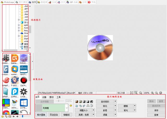This screenshot has width=167, height=119.
Task: Click the grayscale gradient quick effect icon
Action: [x=84, y=101]
